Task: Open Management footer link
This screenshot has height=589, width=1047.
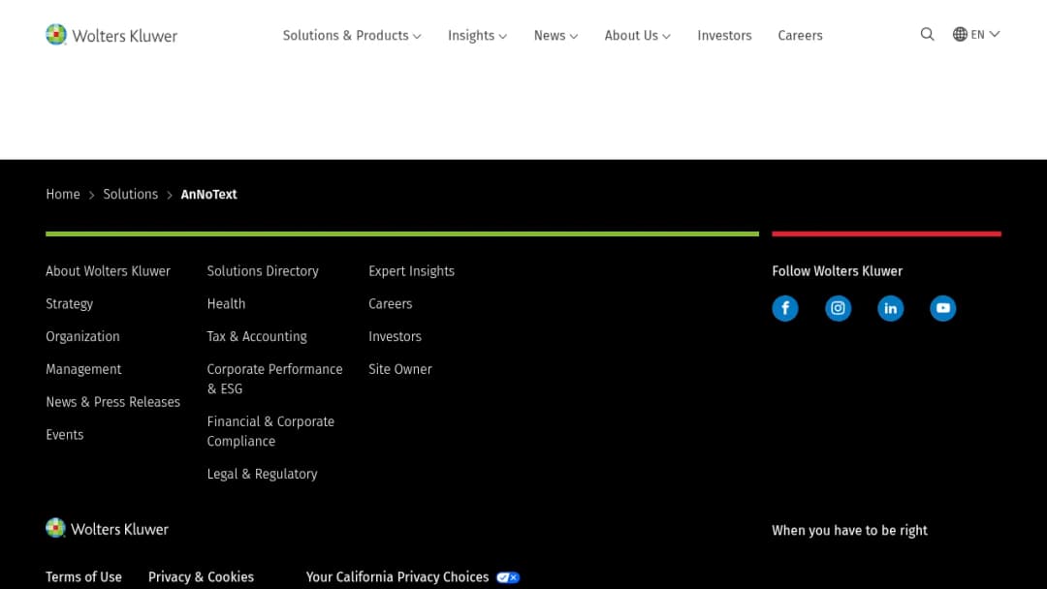Action: 83,369
